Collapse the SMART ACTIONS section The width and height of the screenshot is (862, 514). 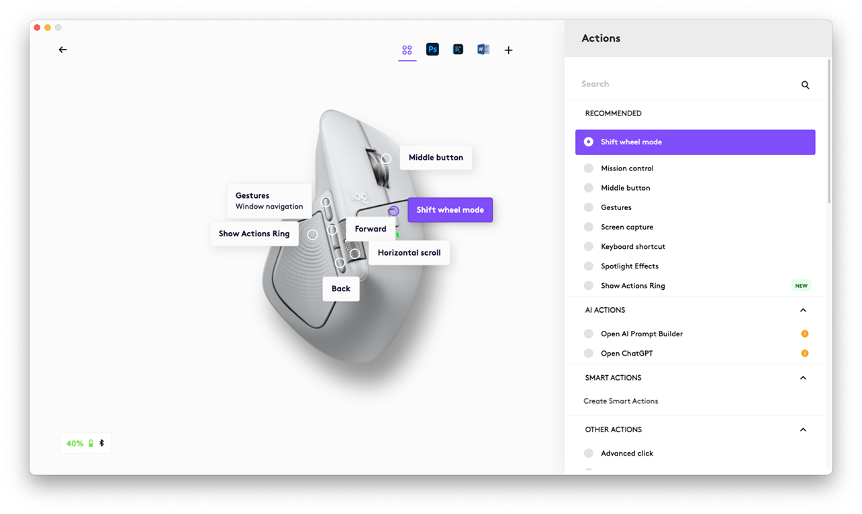click(803, 378)
